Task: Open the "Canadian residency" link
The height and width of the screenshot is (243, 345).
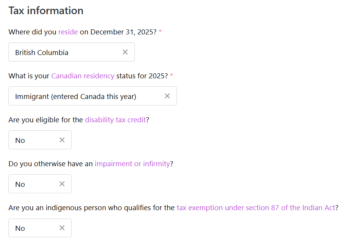Action: 83,76
